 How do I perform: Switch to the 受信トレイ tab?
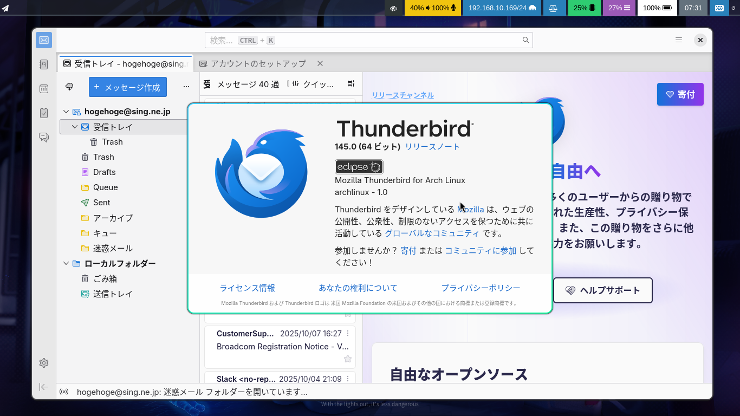pyautogui.click(x=126, y=63)
